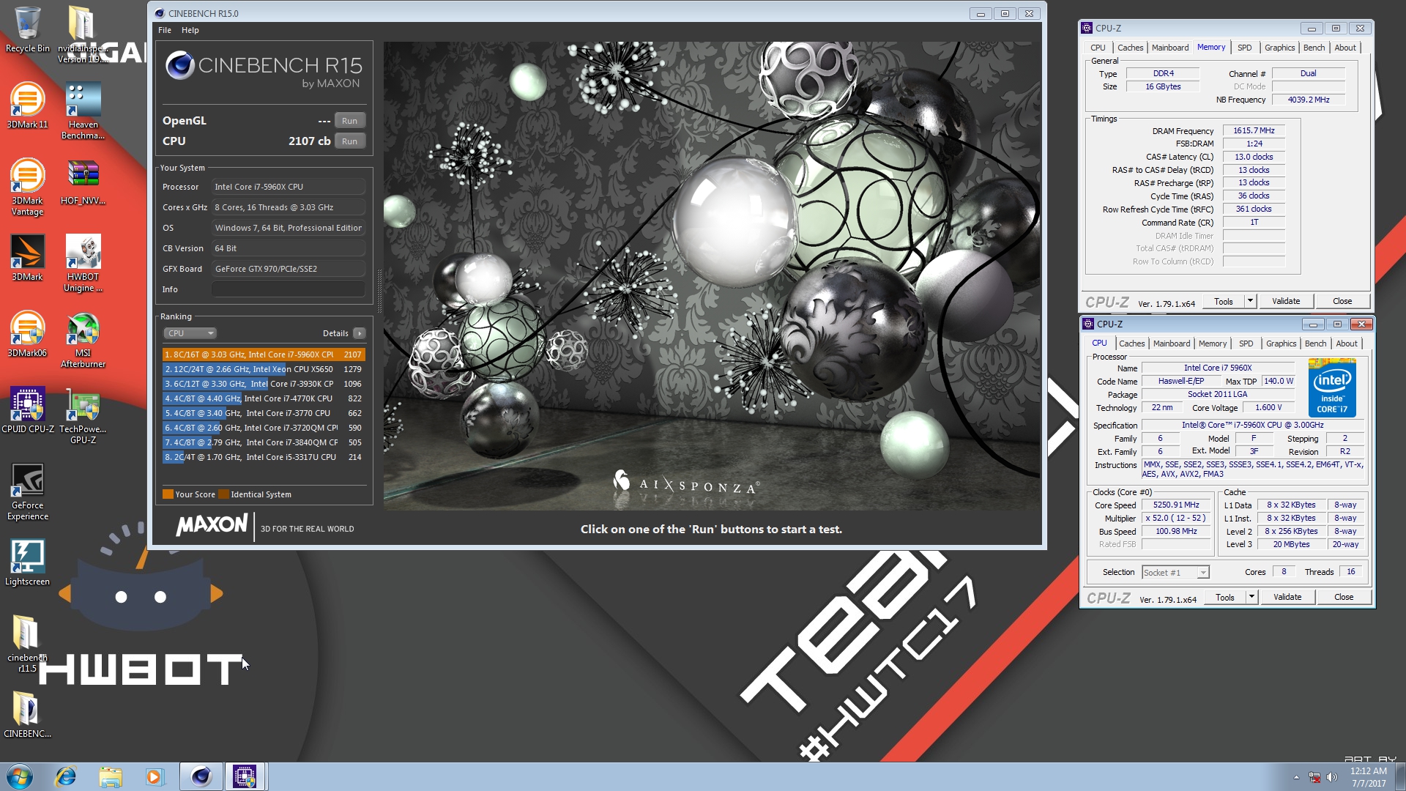Click the Identical System legend swatch
The height and width of the screenshot is (791, 1406).
coord(224,494)
